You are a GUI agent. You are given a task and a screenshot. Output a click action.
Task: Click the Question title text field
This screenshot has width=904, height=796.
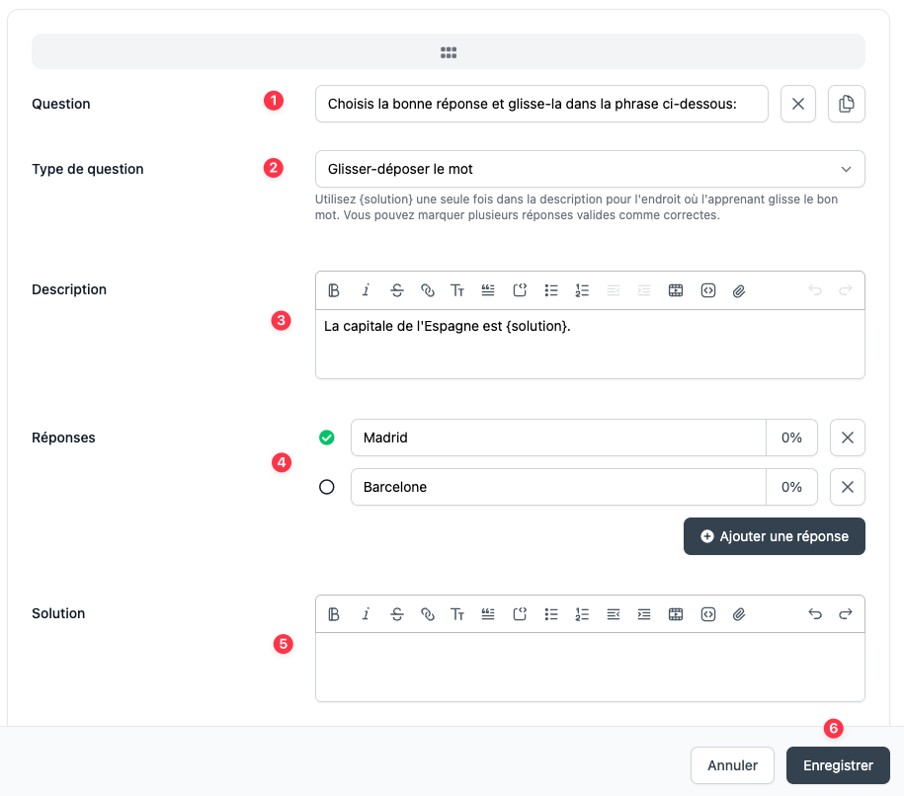[x=541, y=104]
